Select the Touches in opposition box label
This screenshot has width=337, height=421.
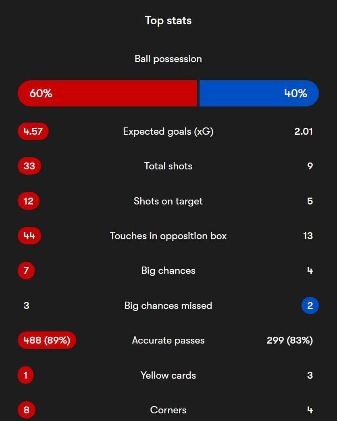[x=168, y=236]
